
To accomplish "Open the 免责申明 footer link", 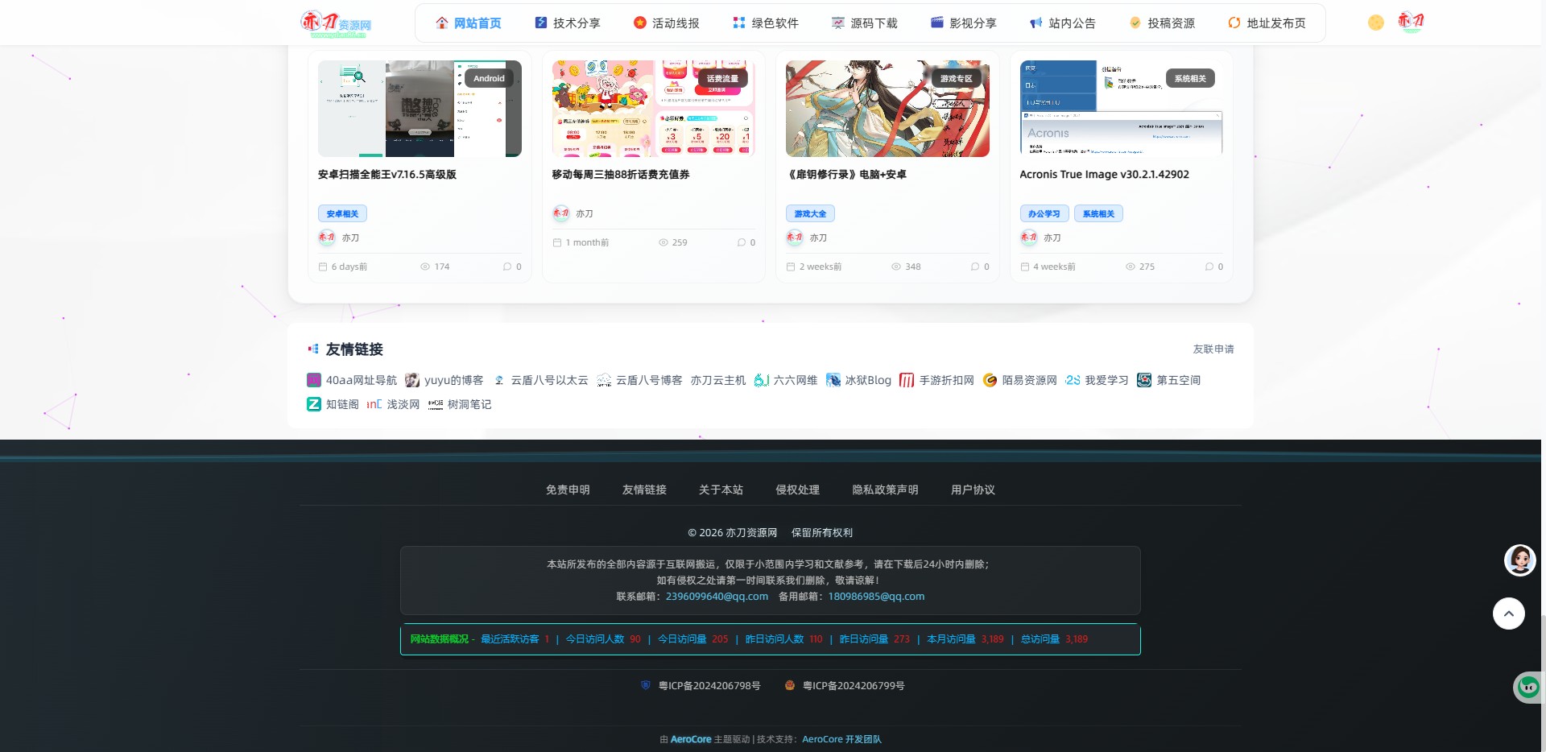I will [x=568, y=490].
